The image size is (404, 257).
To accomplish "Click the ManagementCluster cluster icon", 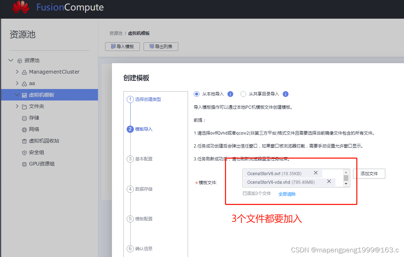I will (24, 73).
